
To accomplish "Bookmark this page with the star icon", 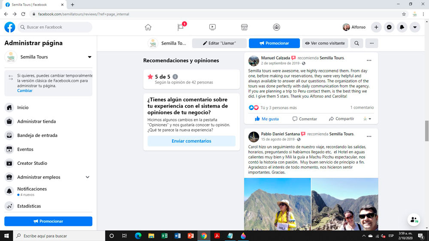I will pos(404,14).
